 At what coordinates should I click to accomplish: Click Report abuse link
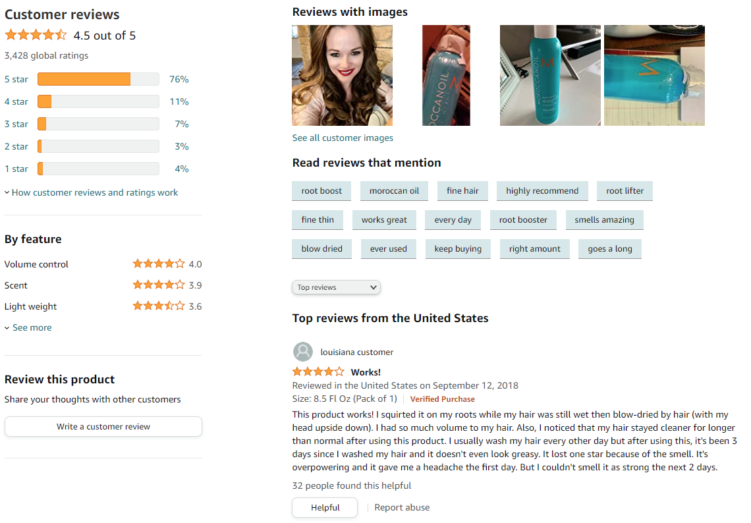tap(402, 507)
